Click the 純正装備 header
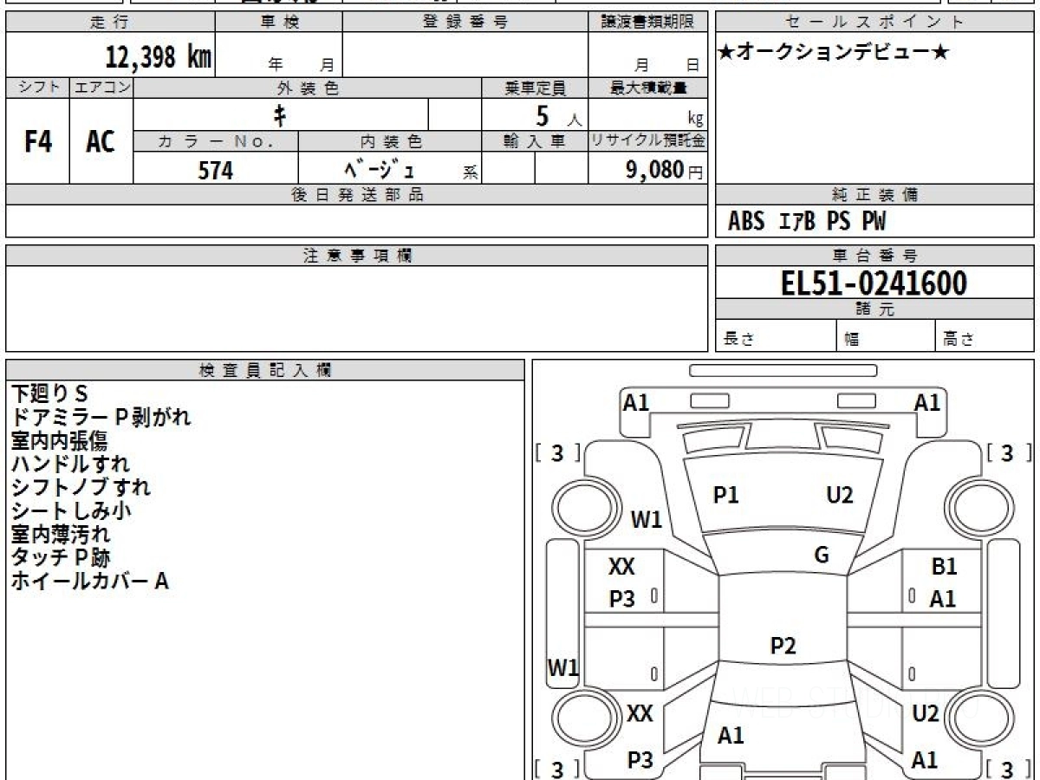1040x780 pixels. 874,195
